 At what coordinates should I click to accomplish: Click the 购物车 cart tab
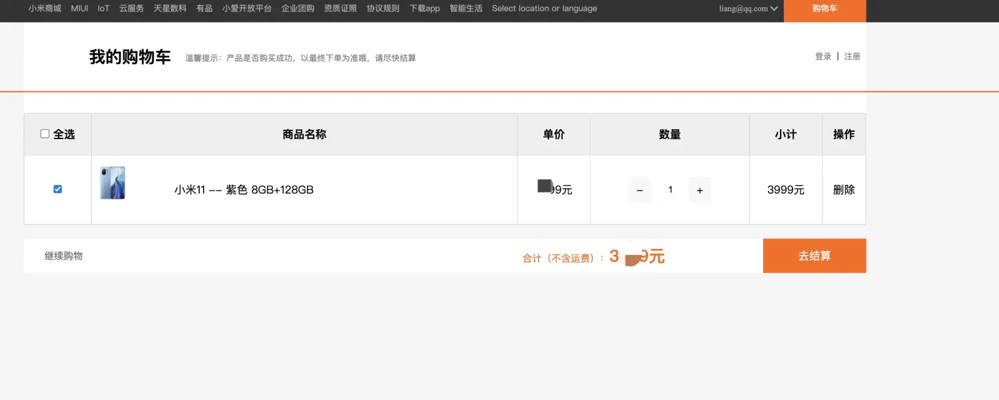click(825, 9)
